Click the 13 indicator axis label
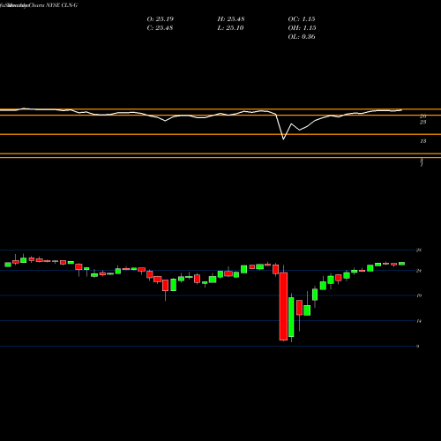The image size is (441, 441). pyautogui.click(x=423, y=141)
